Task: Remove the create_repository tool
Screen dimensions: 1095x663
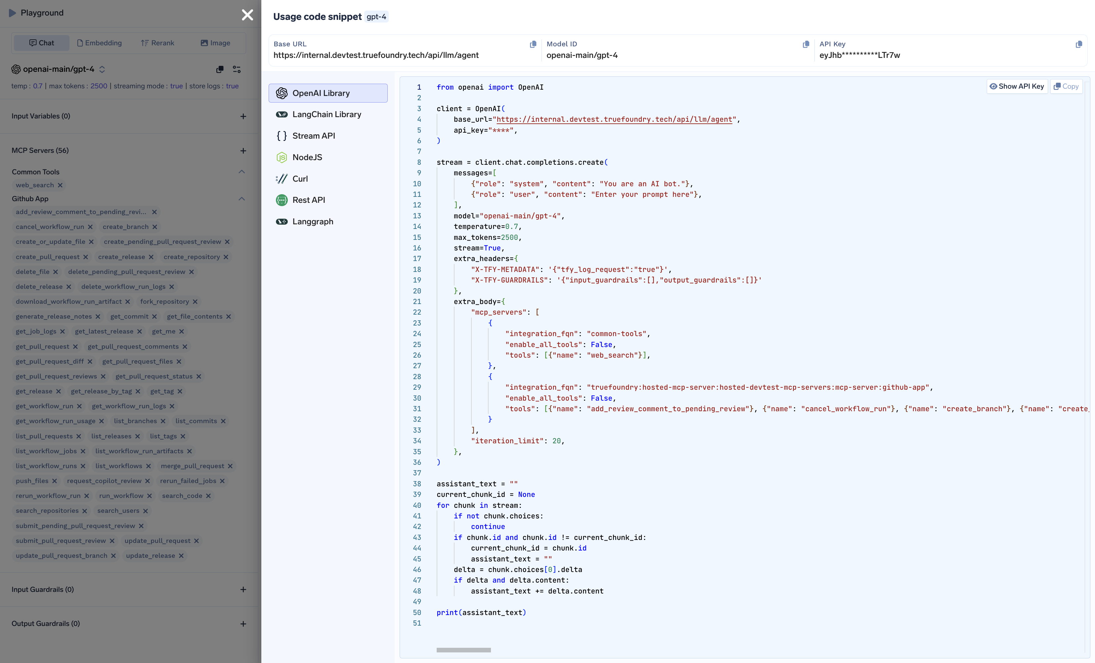Action: click(226, 257)
